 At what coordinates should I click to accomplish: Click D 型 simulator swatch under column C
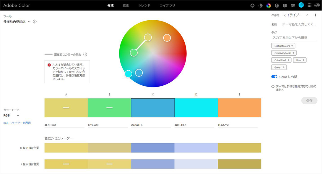point(153,148)
